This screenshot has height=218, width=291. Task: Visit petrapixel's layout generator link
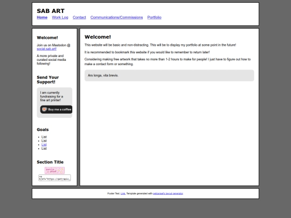point(168,194)
